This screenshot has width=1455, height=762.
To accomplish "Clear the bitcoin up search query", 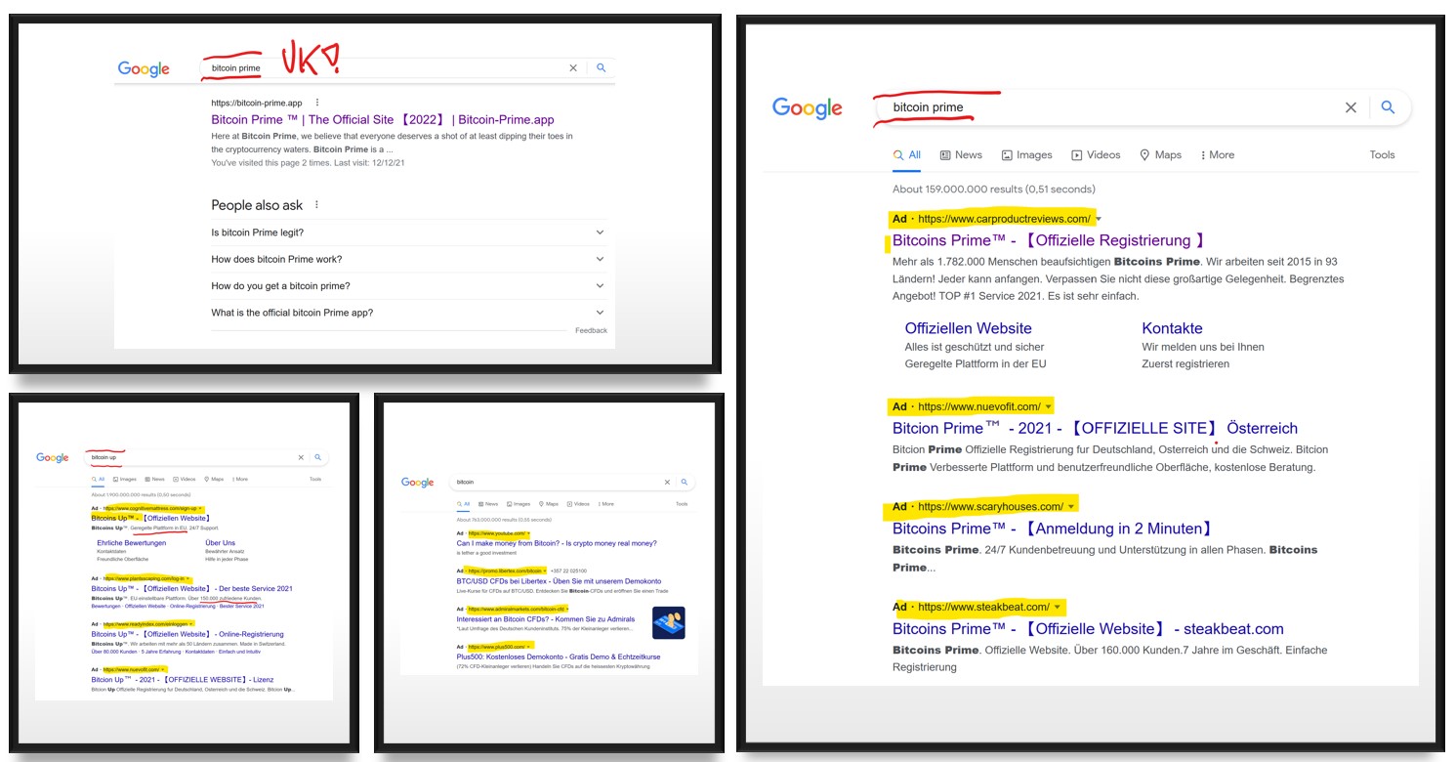I will [301, 457].
